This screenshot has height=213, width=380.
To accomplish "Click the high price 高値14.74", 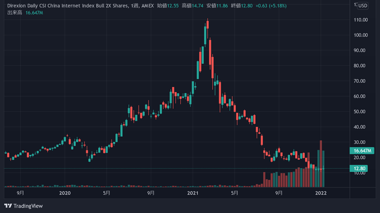I will 192,5.
